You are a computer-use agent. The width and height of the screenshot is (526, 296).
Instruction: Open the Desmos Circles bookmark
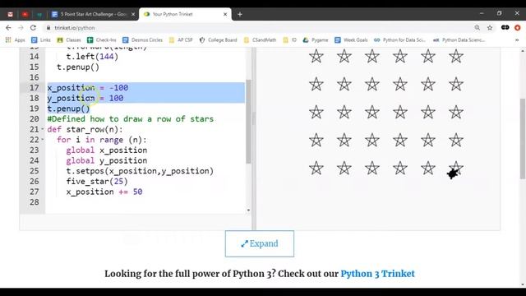[x=142, y=40]
